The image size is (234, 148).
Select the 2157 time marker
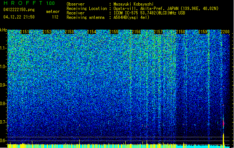coord(158,32)
